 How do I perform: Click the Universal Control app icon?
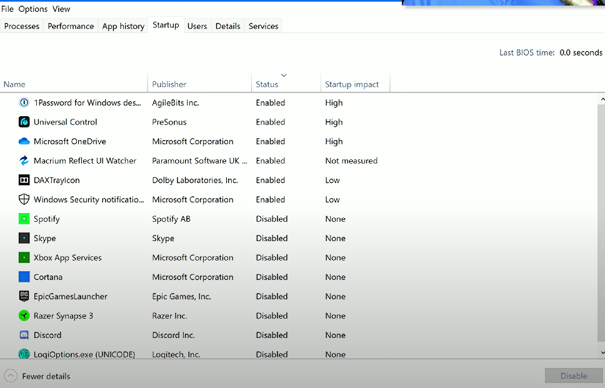click(x=24, y=122)
